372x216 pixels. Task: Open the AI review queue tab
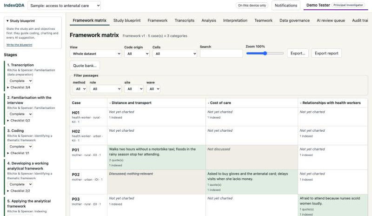point(331,20)
